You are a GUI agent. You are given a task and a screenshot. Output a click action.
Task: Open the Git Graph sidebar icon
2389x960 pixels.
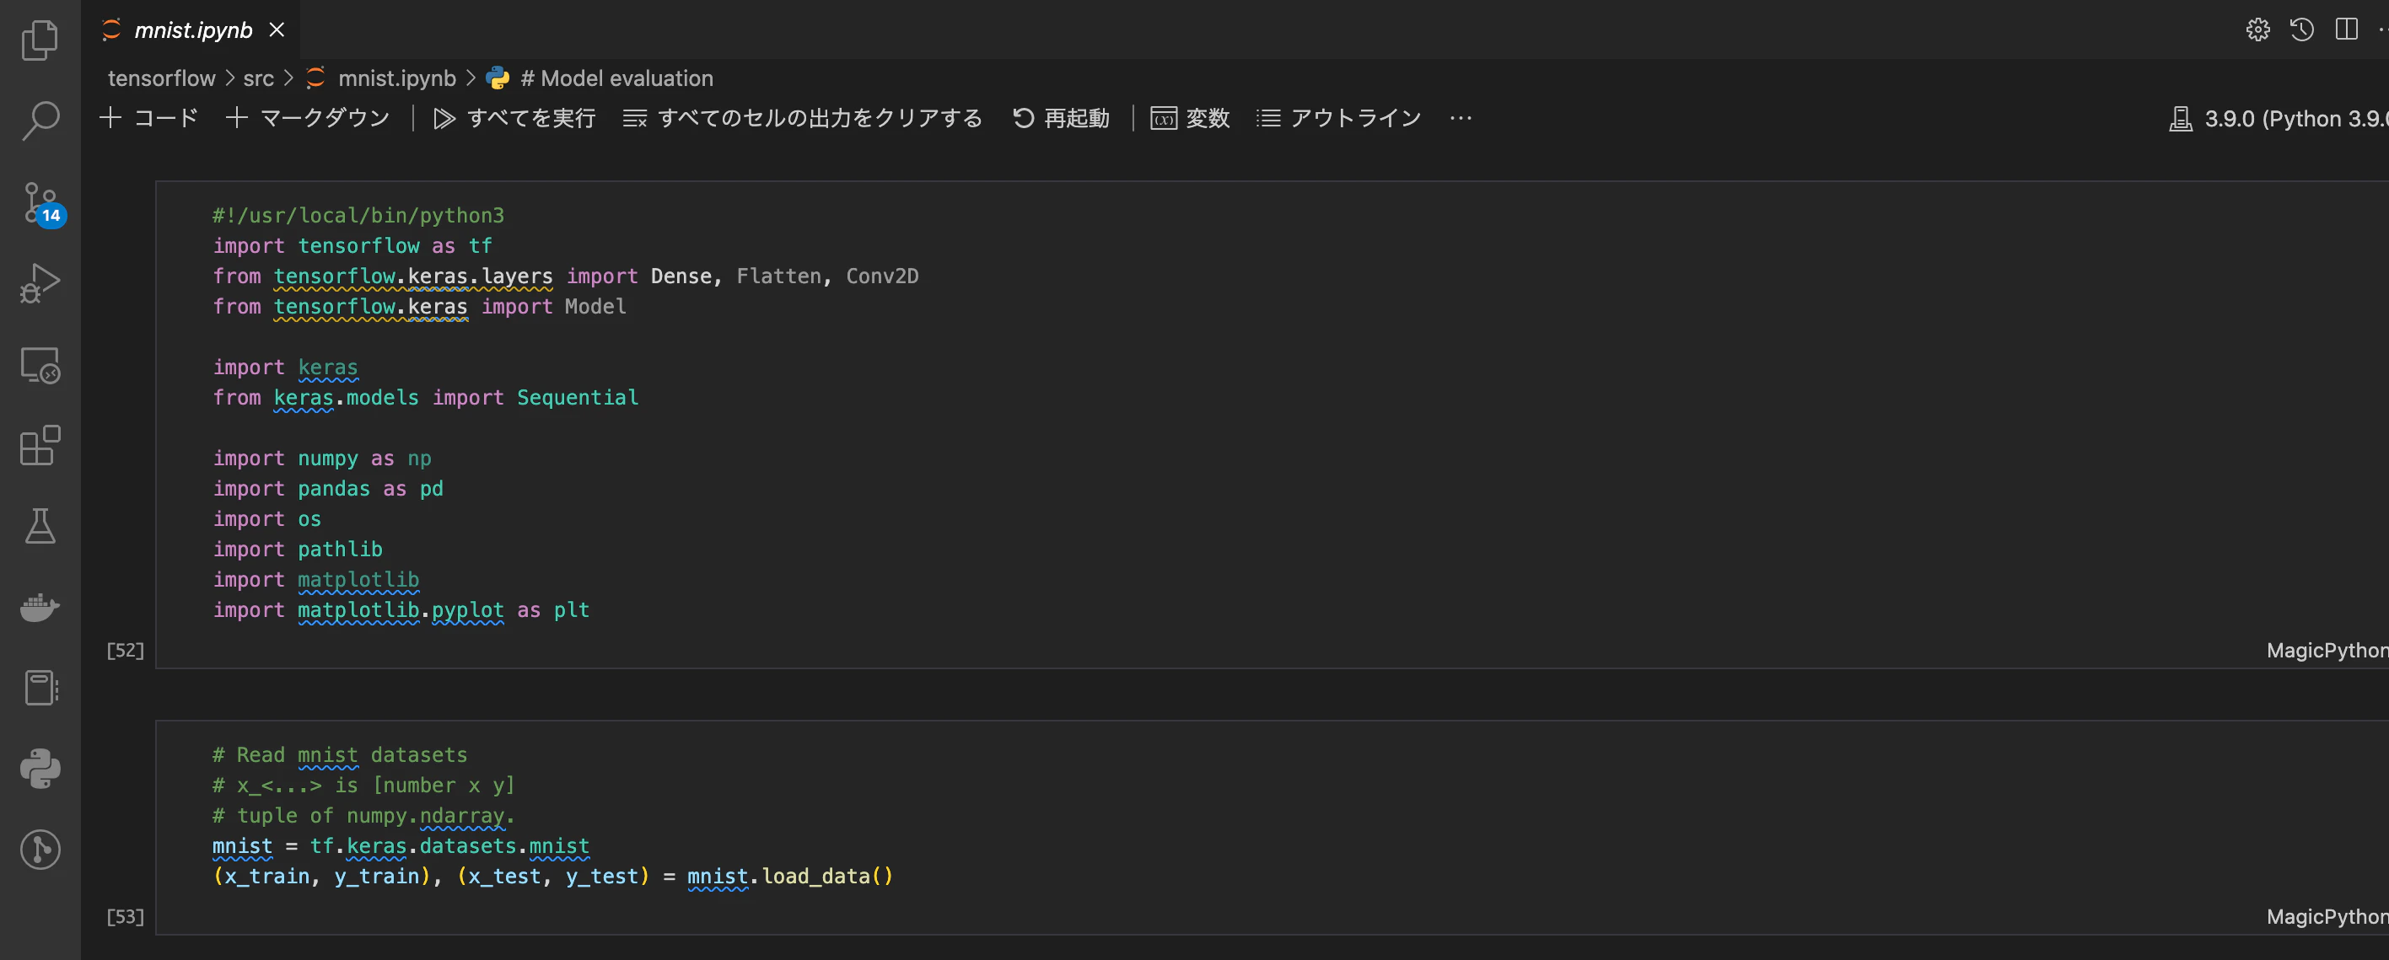click(40, 850)
